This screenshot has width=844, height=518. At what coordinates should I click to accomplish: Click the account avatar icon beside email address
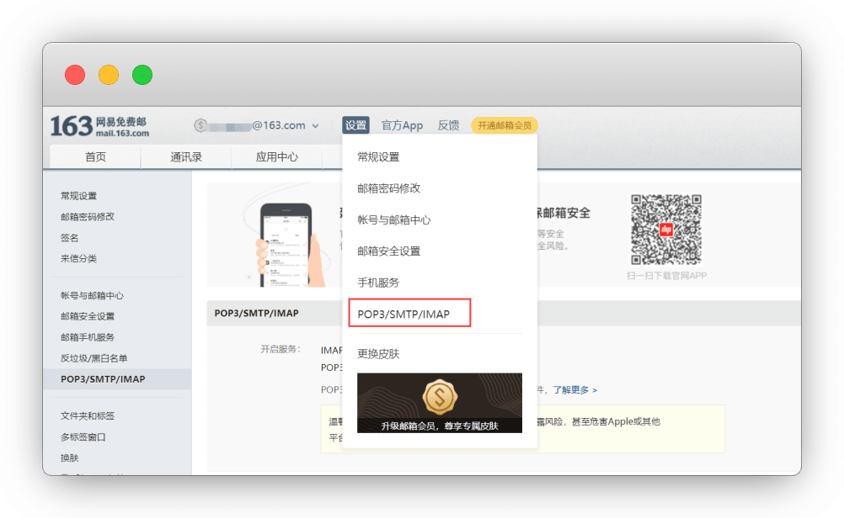click(200, 125)
